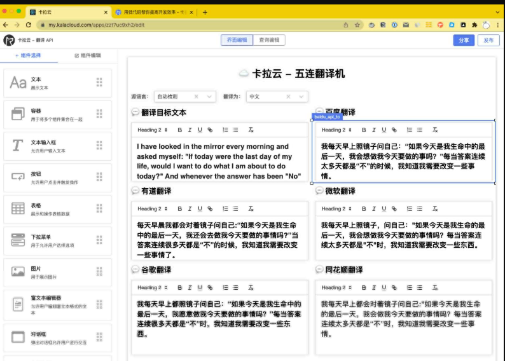Open Heading 2 selector in 百度翻译 editor
505x361 pixels.
pyautogui.click(x=336, y=130)
